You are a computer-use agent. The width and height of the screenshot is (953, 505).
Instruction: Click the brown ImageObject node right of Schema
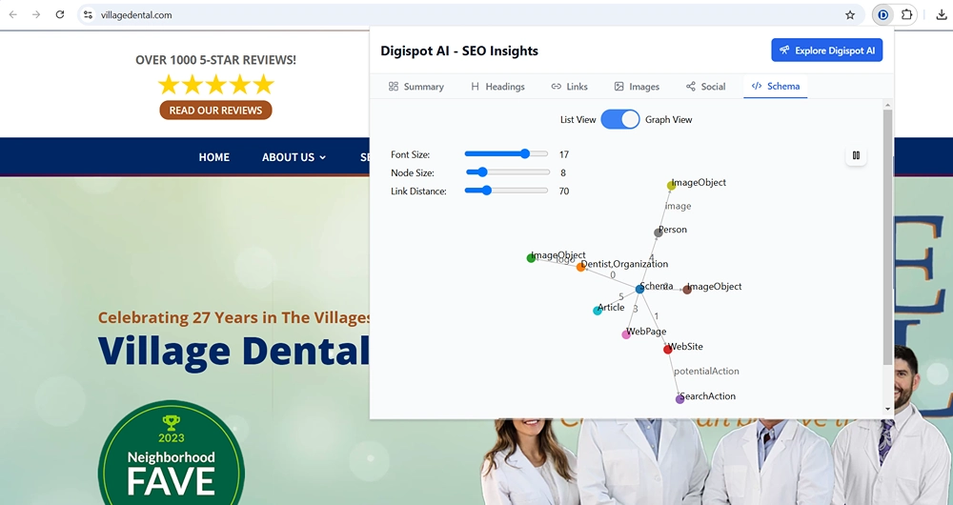[687, 290]
